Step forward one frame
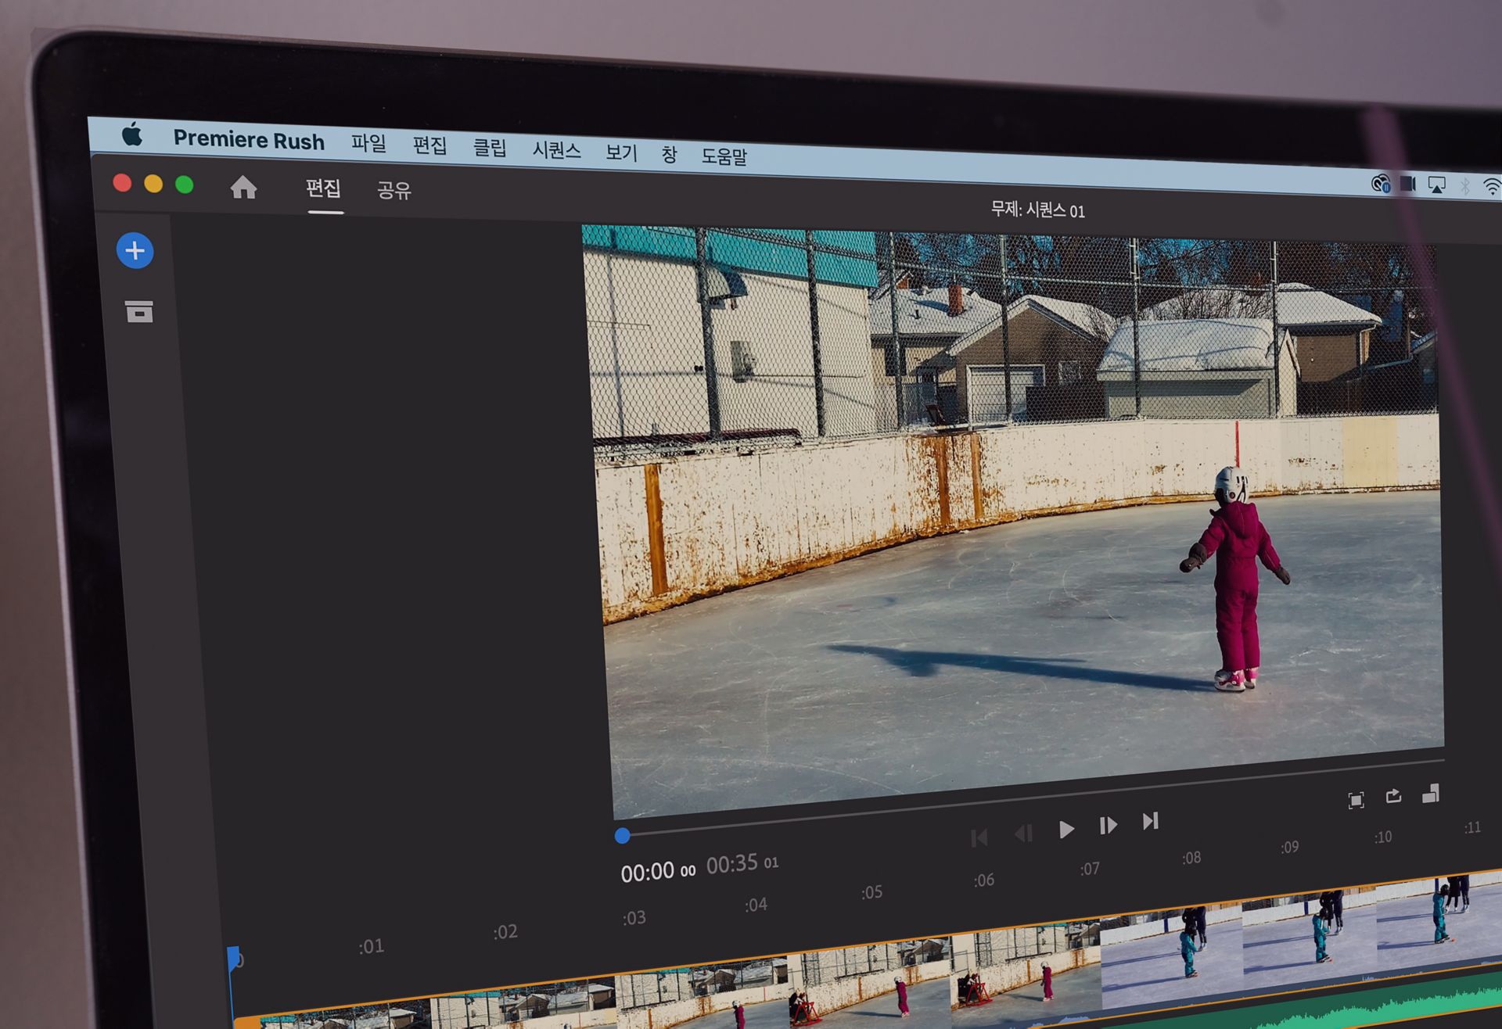 1108,826
